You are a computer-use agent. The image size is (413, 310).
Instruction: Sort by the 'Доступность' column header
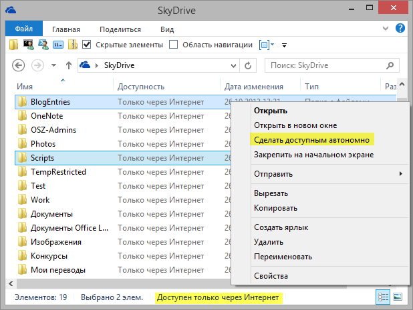pos(166,86)
